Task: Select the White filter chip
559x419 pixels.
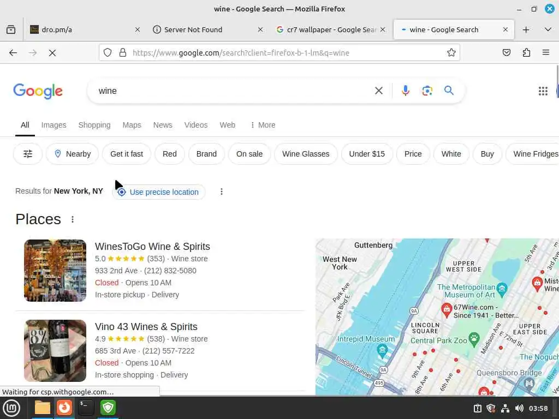Action: 451,154
